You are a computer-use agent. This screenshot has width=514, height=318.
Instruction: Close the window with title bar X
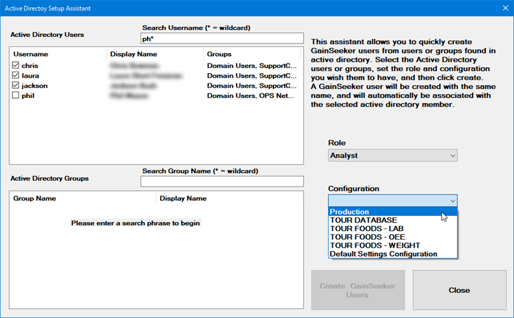click(x=498, y=9)
